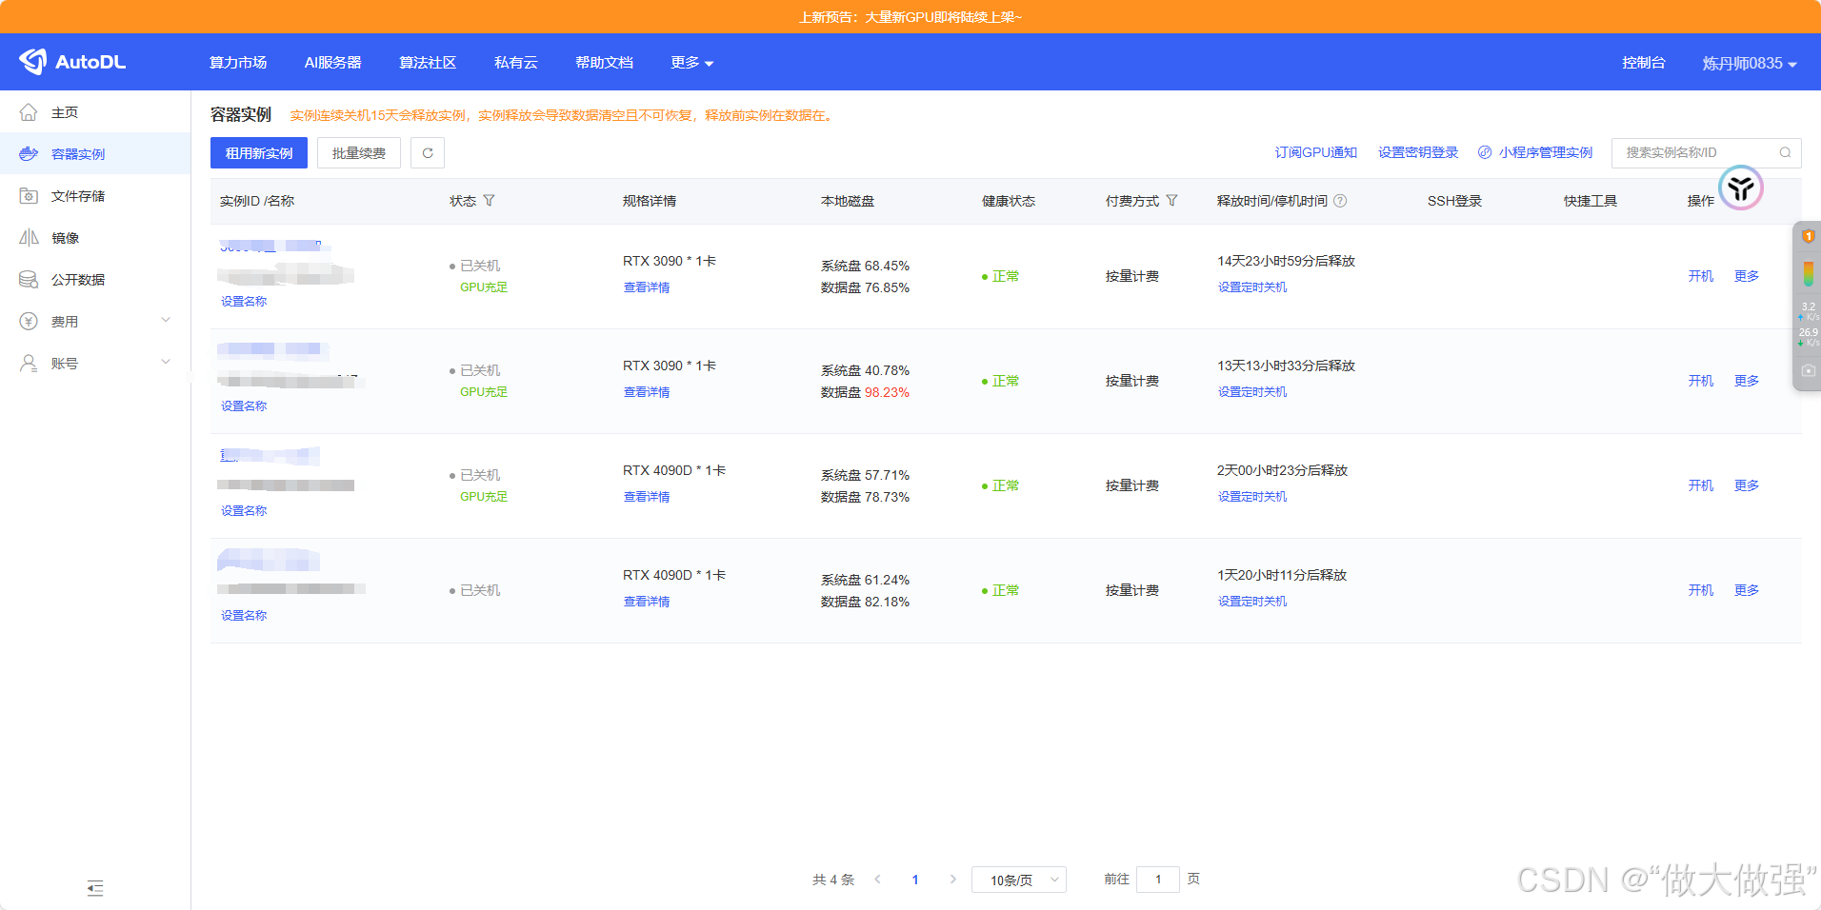
Task: Click the status column filter icon
Action: pos(489,201)
